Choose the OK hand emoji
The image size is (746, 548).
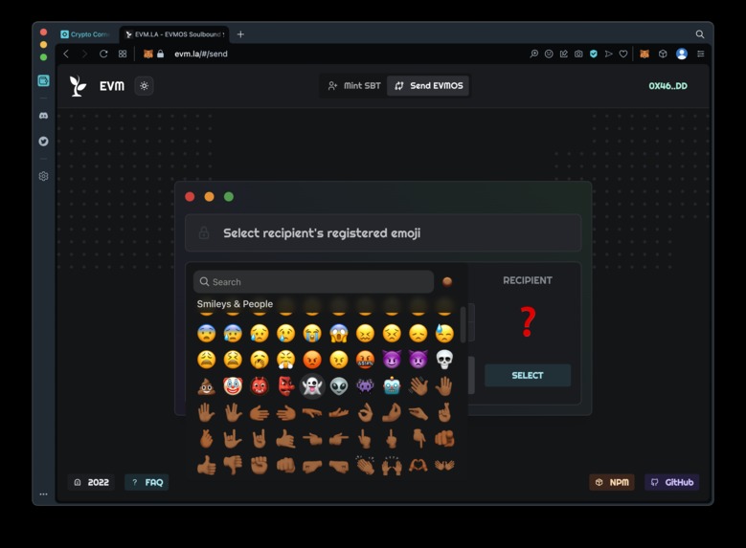click(365, 412)
